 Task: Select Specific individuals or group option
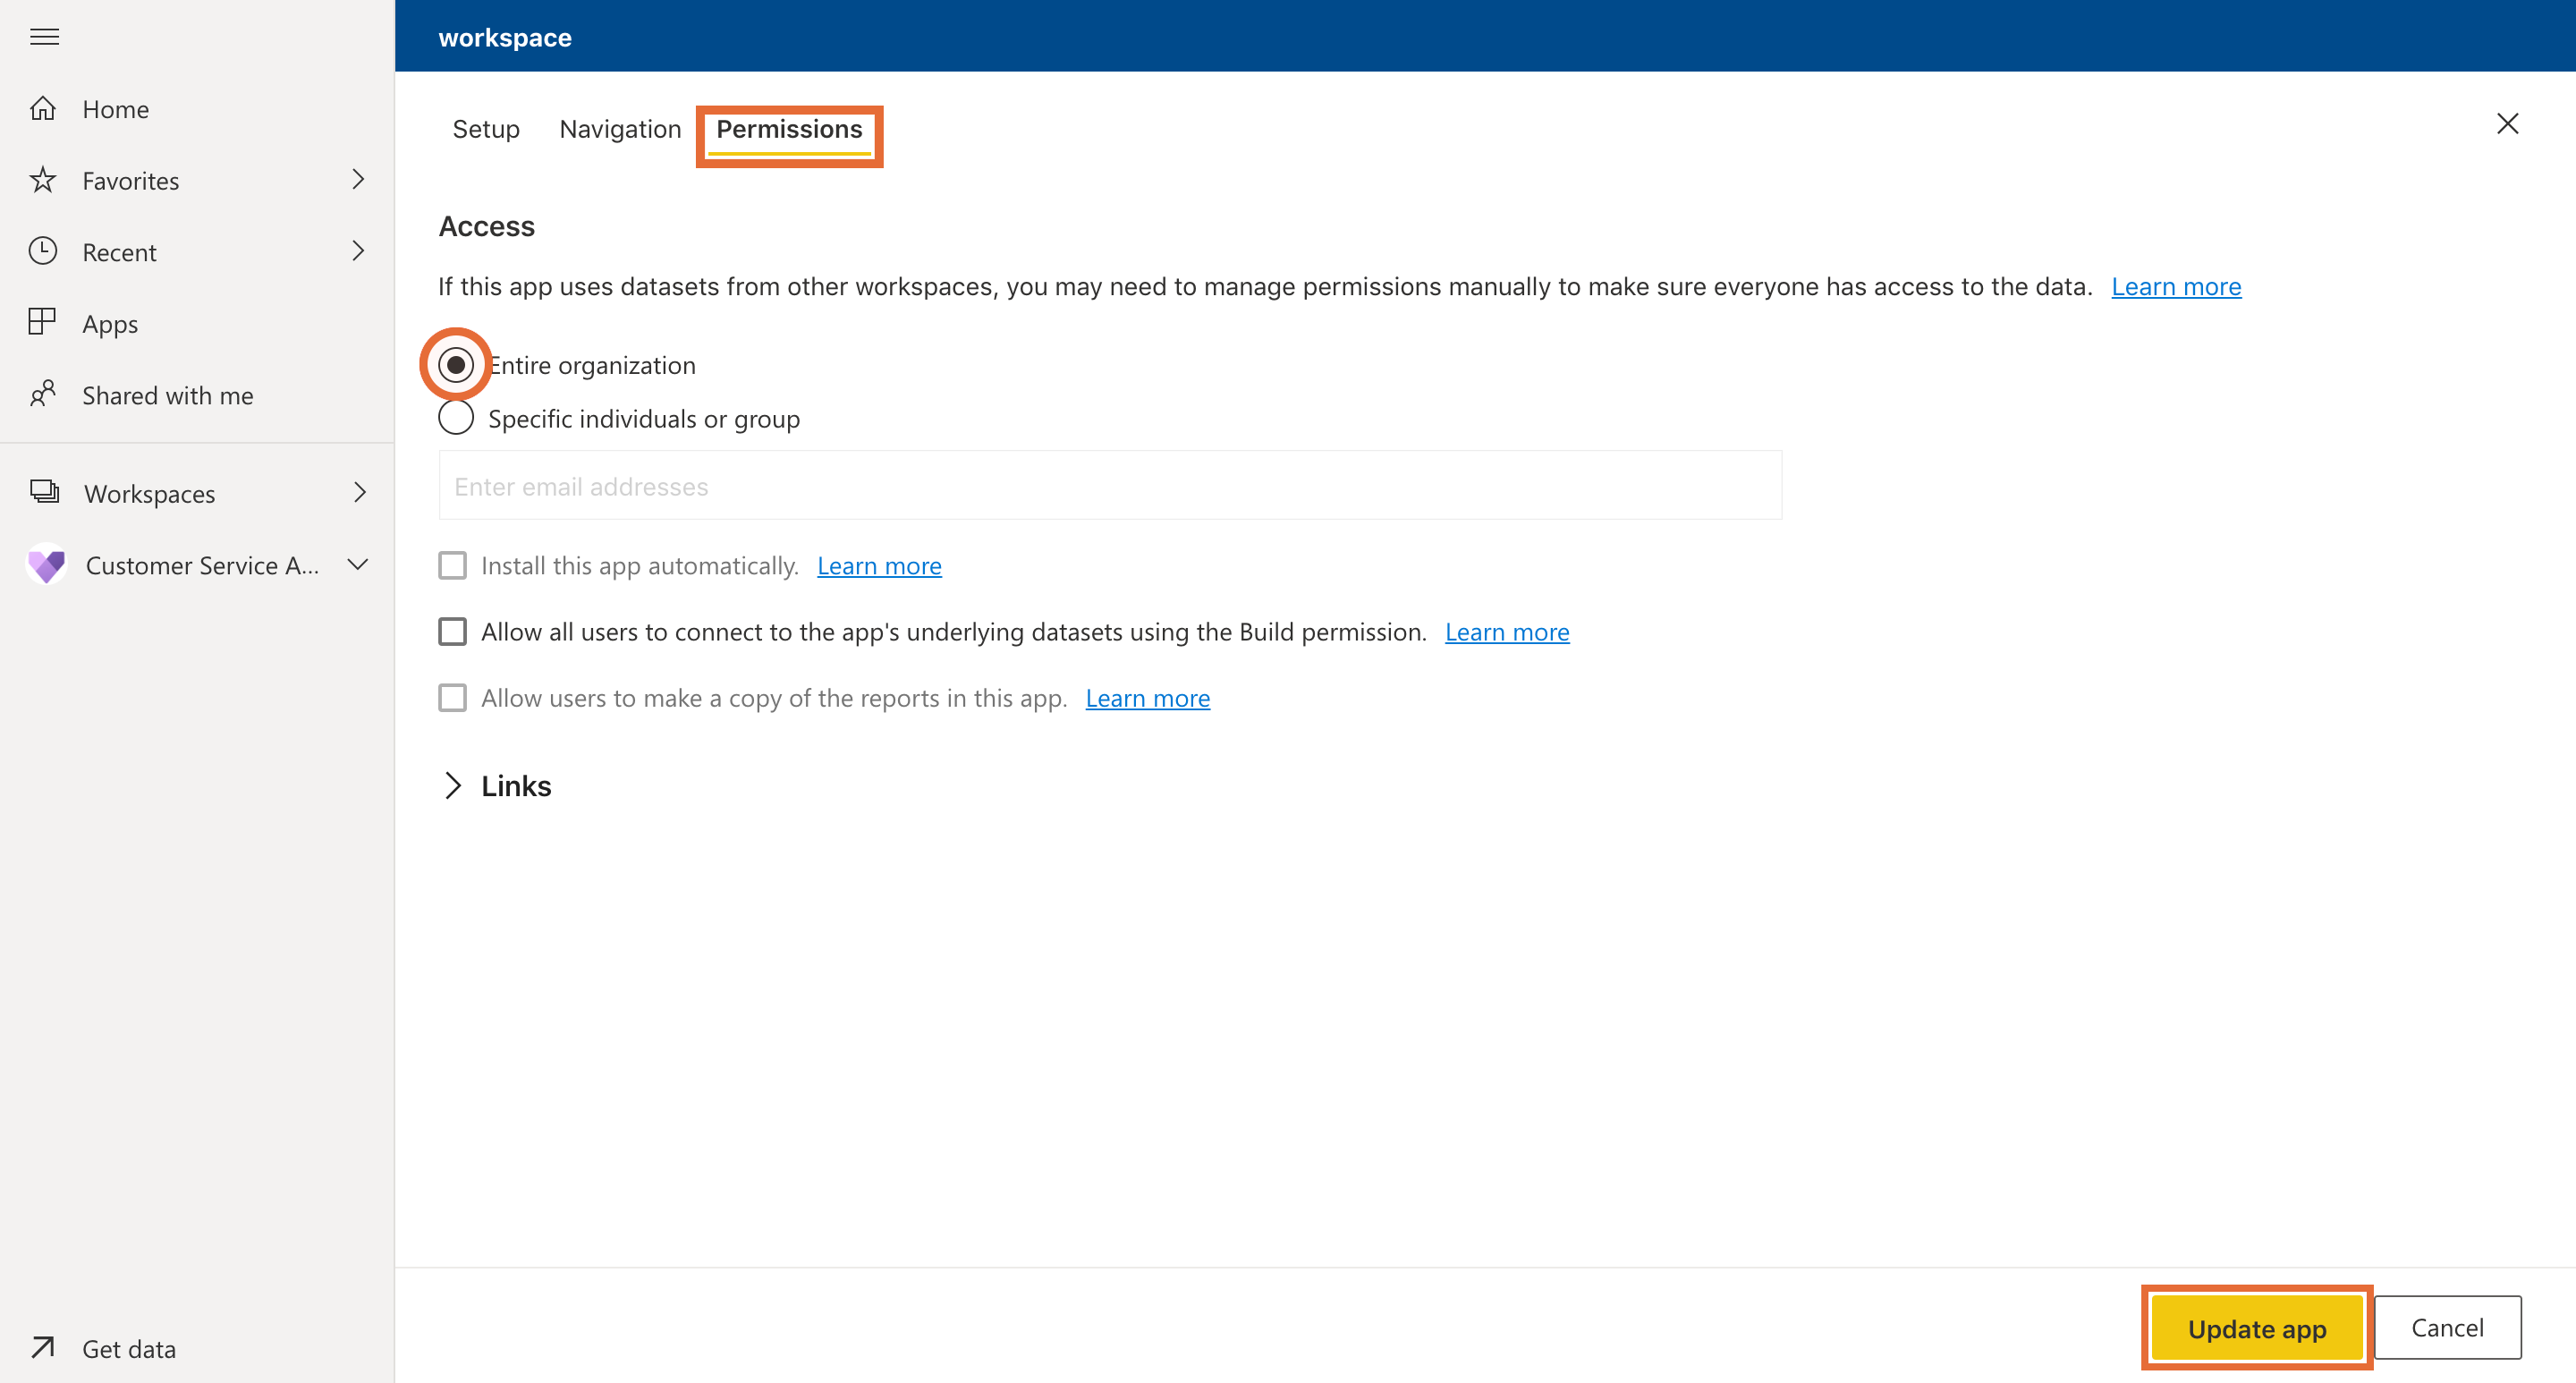[x=455, y=417]
